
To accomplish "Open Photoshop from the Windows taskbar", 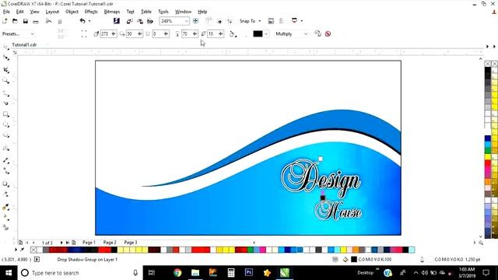I will [249, 273].
